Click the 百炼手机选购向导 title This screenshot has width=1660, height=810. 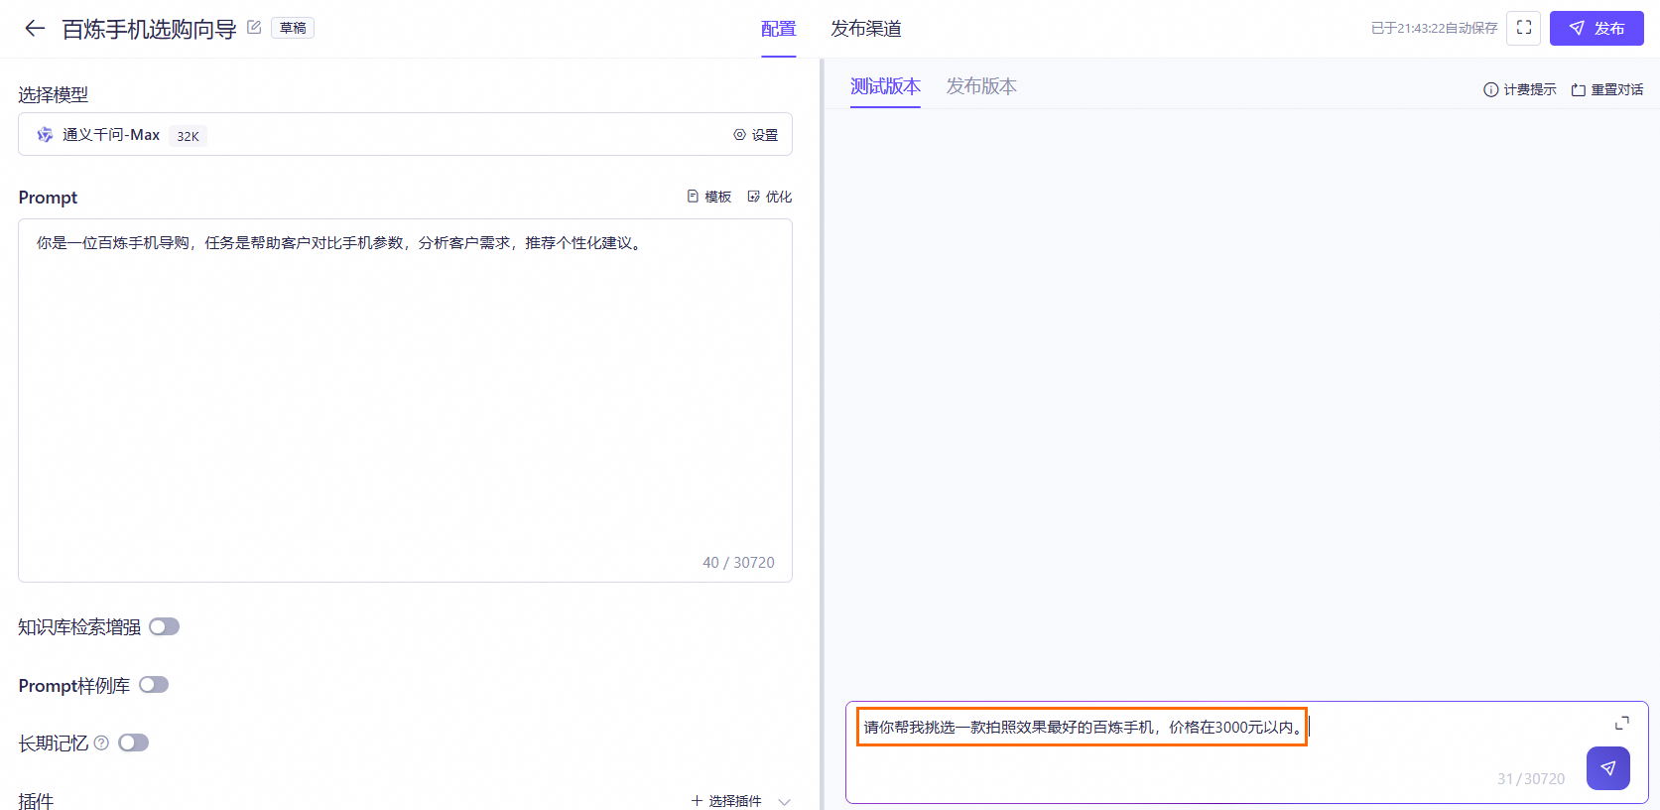click(x=149, y=30)
